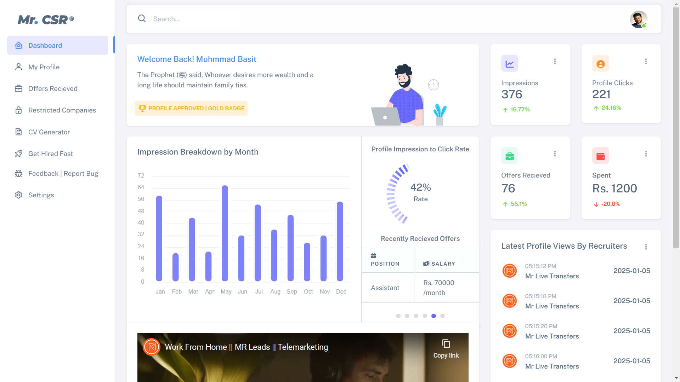
Task: Click the search magnifier icon
Action: pos(142,18)
